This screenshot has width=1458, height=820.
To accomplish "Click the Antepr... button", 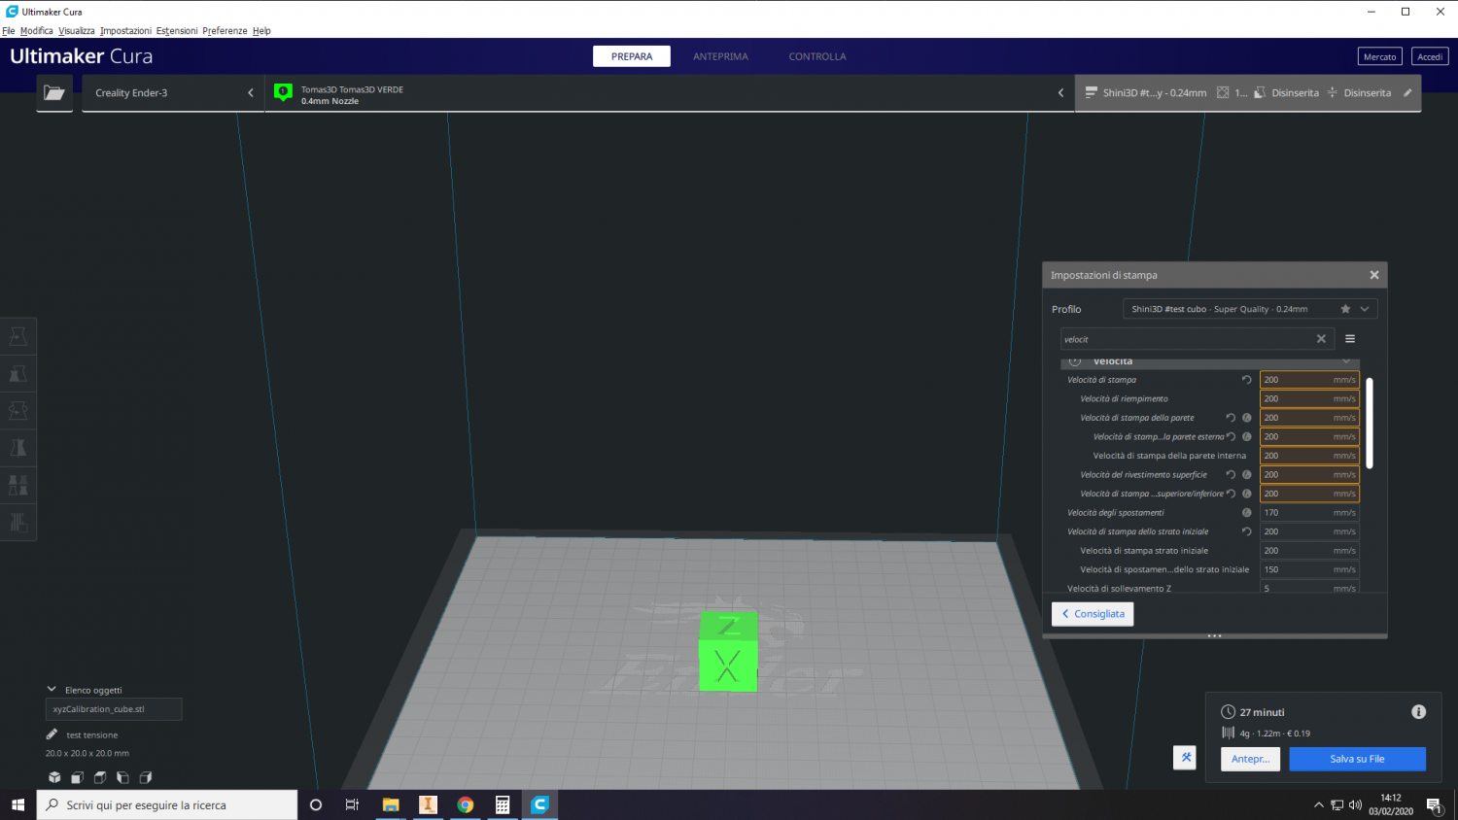I will (x=1250, y=759).
